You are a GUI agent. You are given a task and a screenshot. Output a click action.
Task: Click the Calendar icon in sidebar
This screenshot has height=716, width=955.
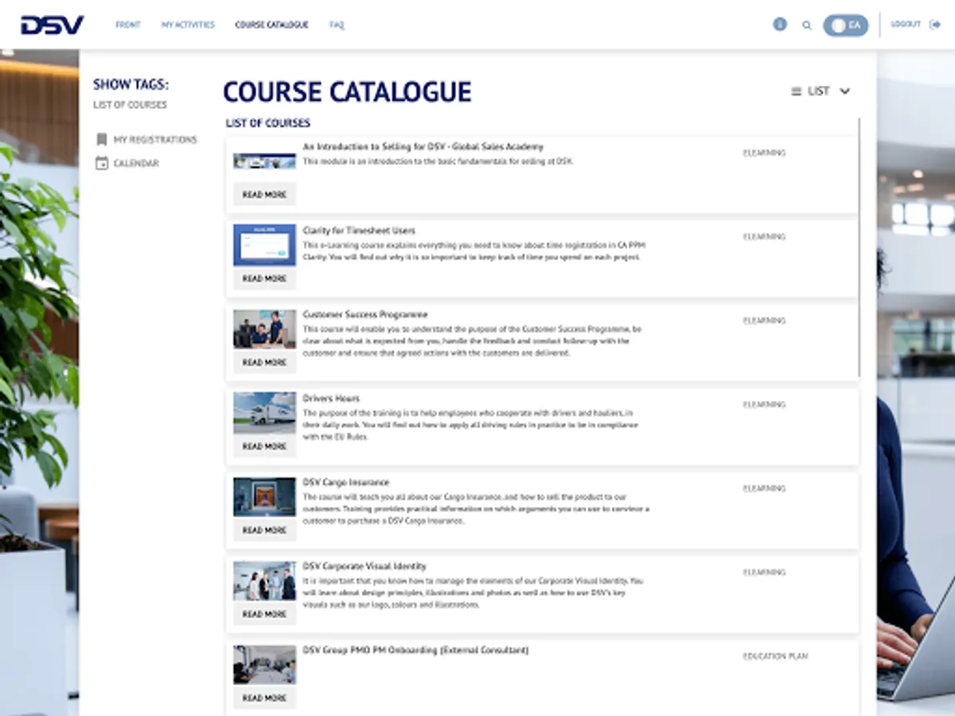click(x=101, y=163)
